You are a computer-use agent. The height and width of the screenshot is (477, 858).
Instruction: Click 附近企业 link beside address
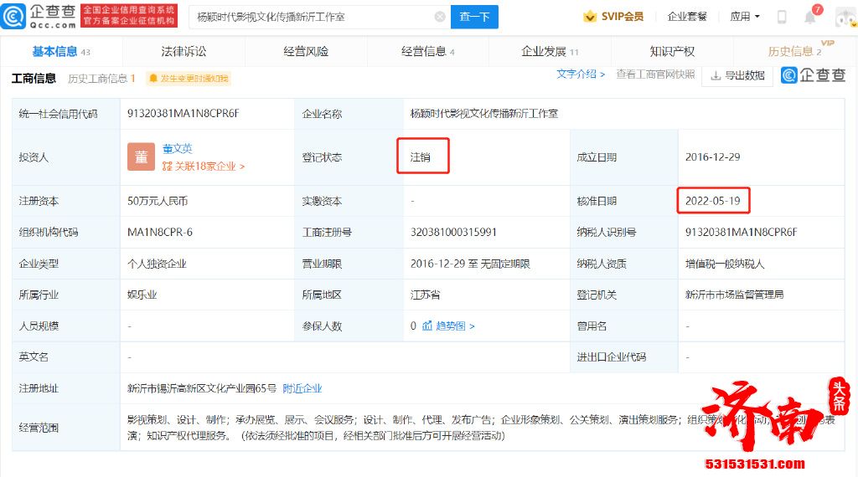(x=302, y=388)
